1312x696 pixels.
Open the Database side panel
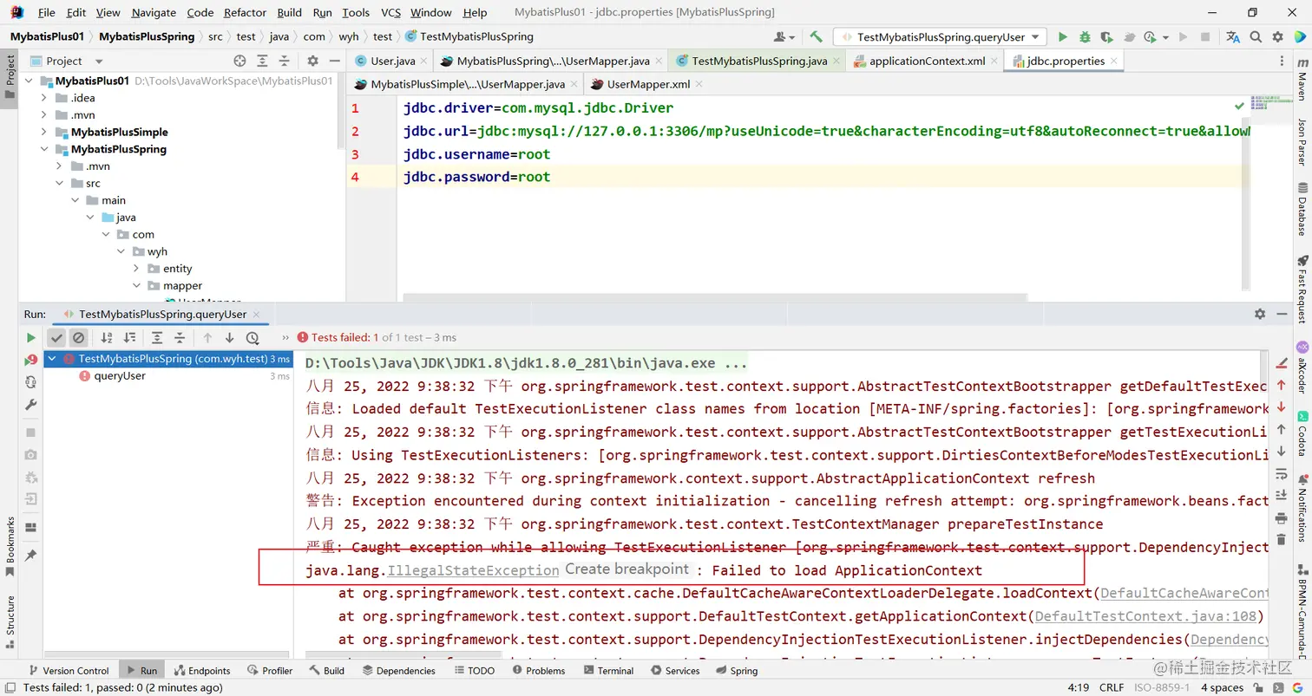tap(1302, 209)
